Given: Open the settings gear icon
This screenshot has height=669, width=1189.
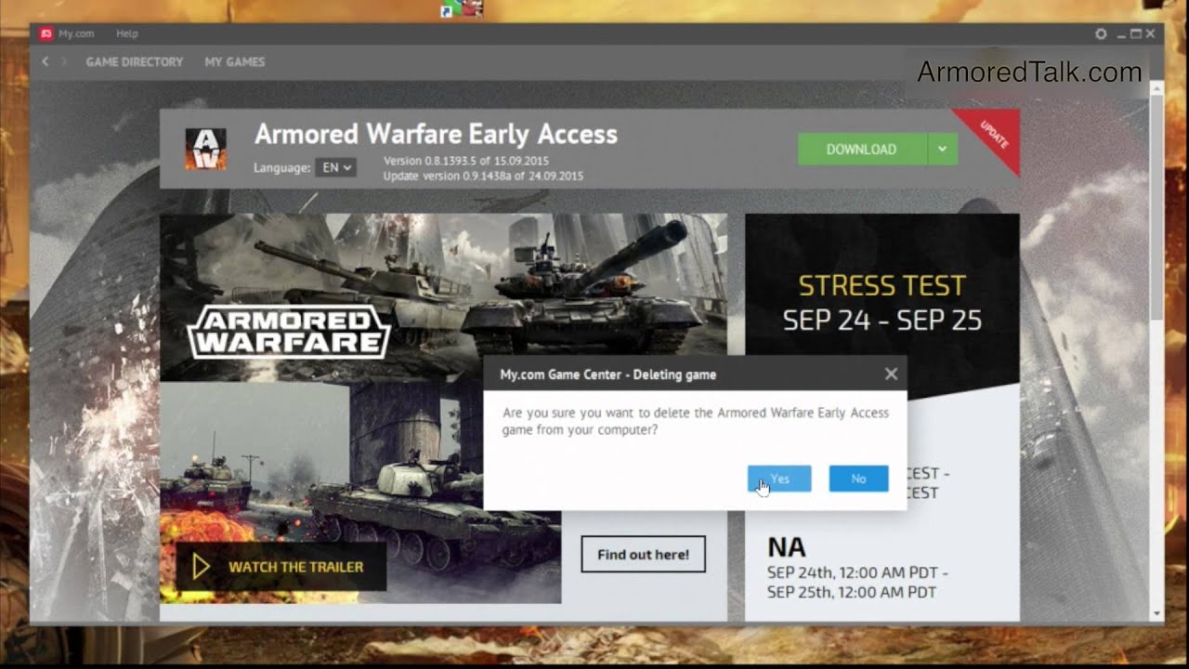Looking at the screenshot, I should coord(1101,33).
